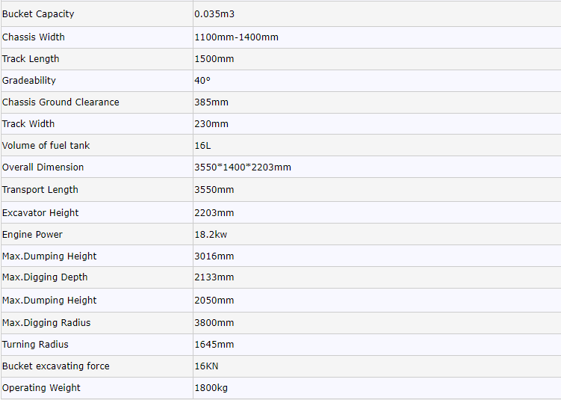Click the 40° gradeability value

[x=202, y=81]
